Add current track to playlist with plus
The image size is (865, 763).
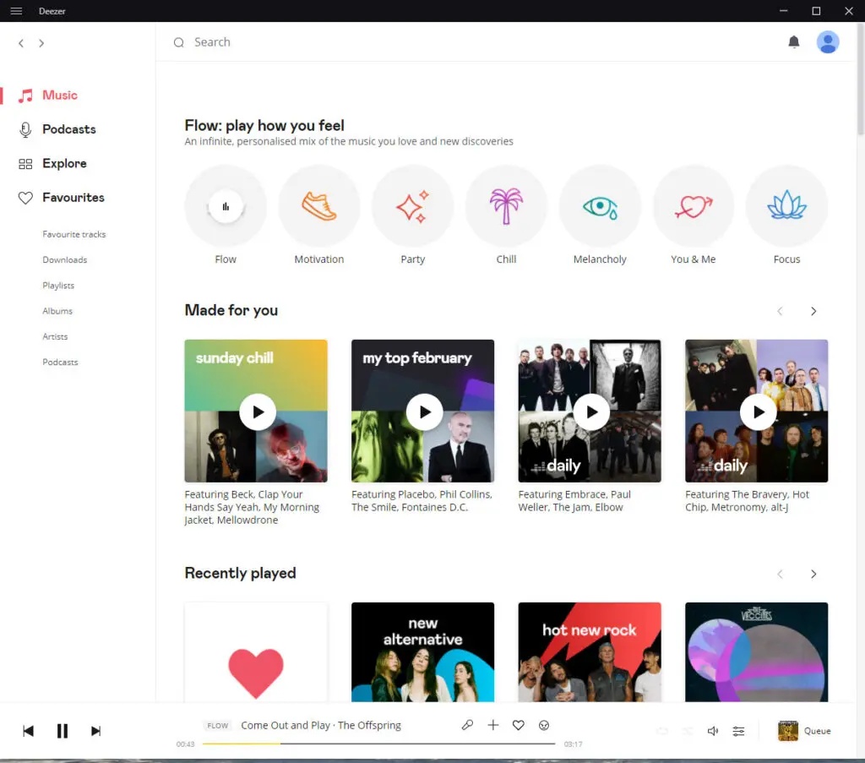pos(493,725)
